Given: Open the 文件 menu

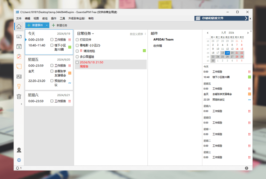Looking at the screenshot, I should 19,18.
